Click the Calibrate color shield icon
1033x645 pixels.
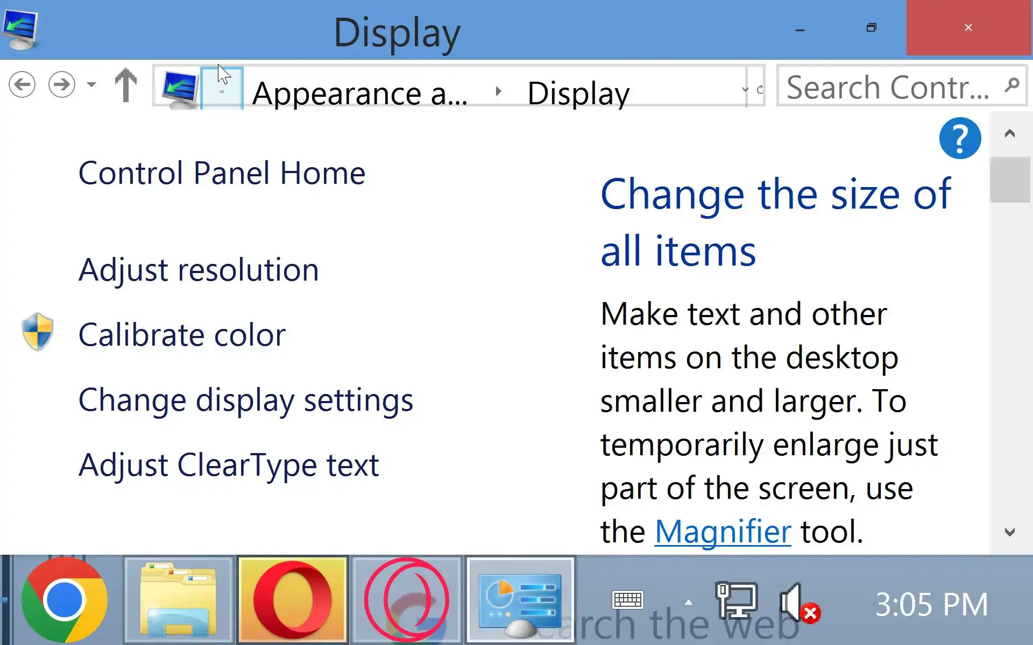click(x=38, y=332)
